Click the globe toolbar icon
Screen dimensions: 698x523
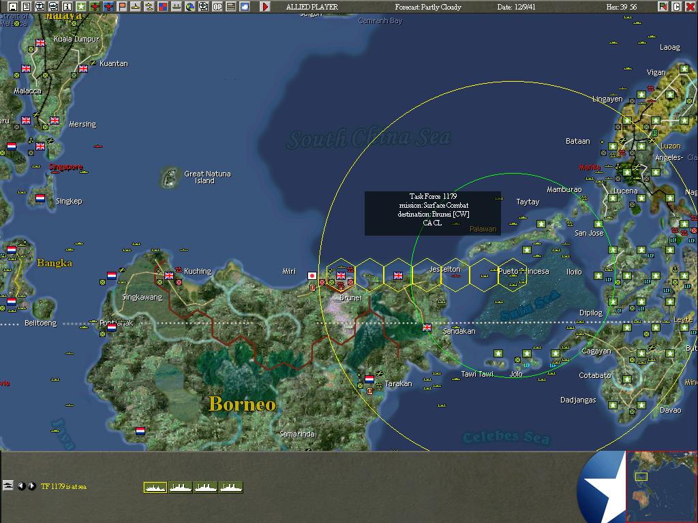coord(190,6)
